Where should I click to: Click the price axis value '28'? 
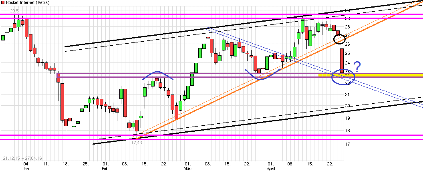(347, 27)
